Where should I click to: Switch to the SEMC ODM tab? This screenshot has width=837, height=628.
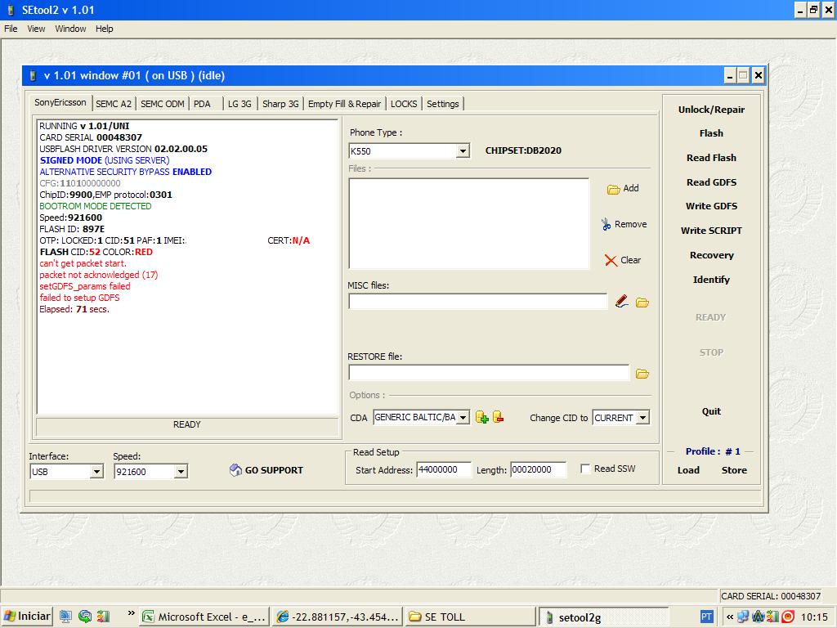pos(163,104)
